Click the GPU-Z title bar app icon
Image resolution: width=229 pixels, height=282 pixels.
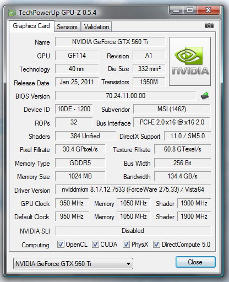12,13
